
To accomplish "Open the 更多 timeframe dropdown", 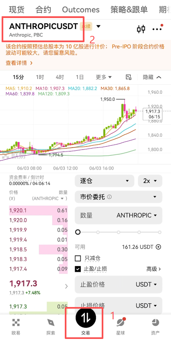I will tap(104, 77).
